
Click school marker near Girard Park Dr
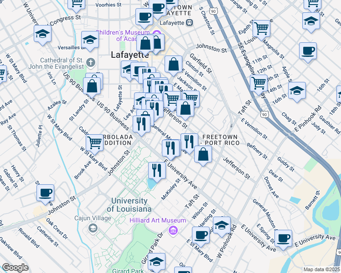pyautogui.click(x=156, y=262)
